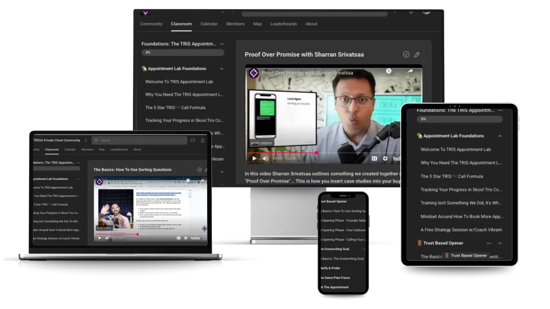Screen dimensions: 550x309
Task: Collapse Appointment Lab Foundations on the laptop
Action: tap(78, 179)
